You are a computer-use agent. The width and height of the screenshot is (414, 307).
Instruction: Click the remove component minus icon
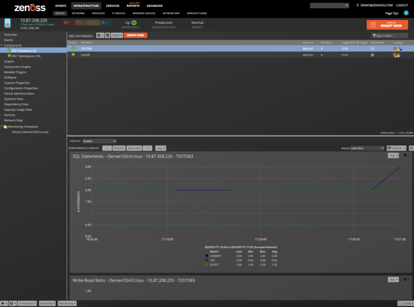108,35
